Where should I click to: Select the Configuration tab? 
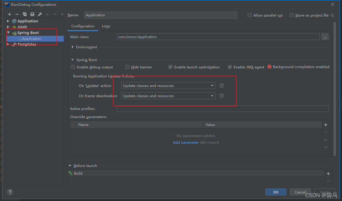pos(83,26)
